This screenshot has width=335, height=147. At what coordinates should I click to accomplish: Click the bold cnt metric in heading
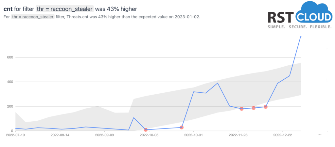pos(8,9)
